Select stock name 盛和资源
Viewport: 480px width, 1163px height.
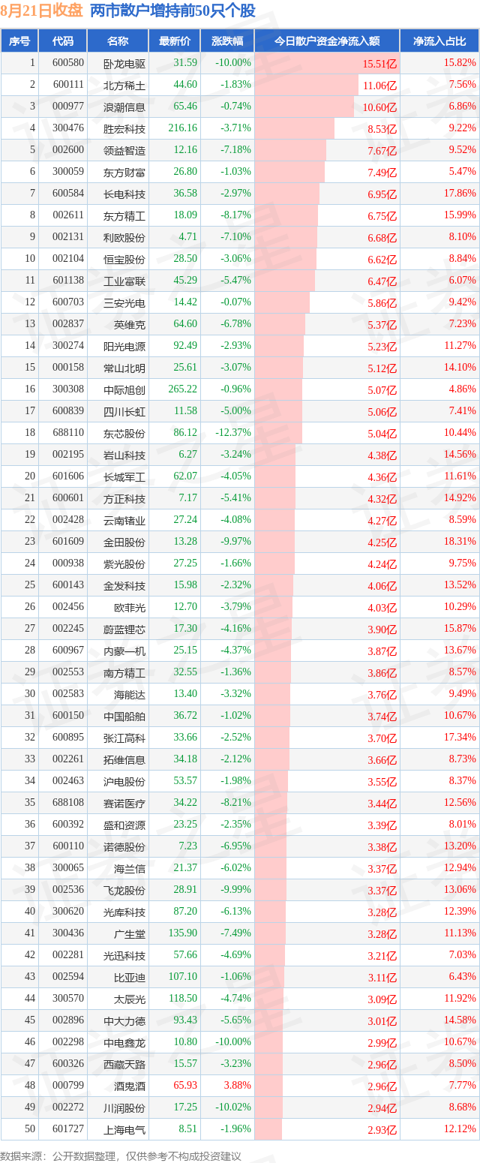(124, 825)
